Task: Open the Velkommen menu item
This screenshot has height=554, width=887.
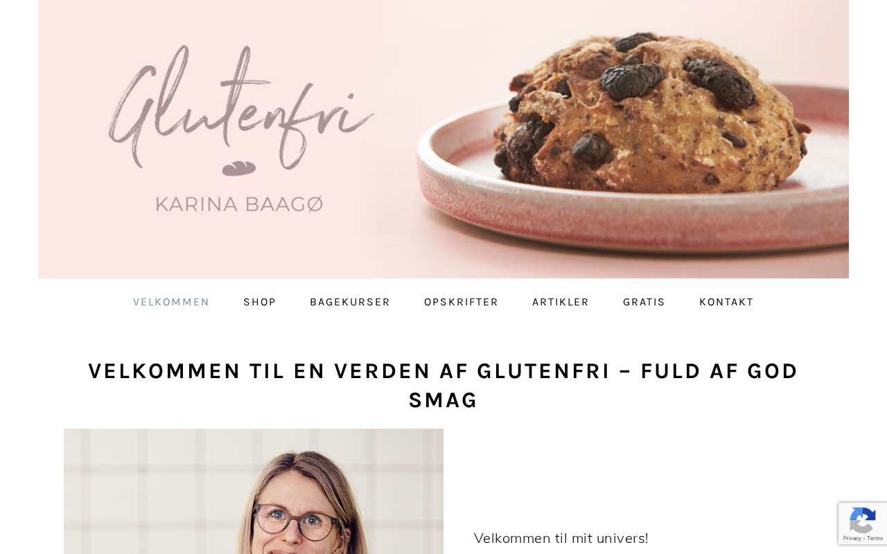Action: [171, 302]
